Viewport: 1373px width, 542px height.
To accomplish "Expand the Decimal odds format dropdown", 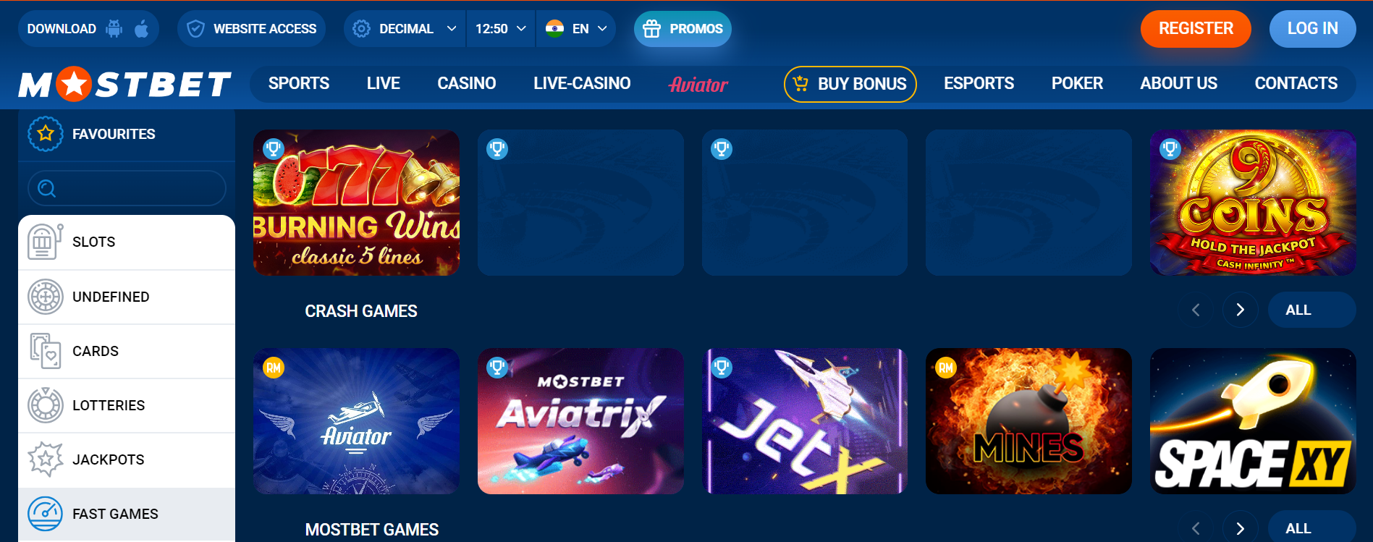I will [405, 29].
